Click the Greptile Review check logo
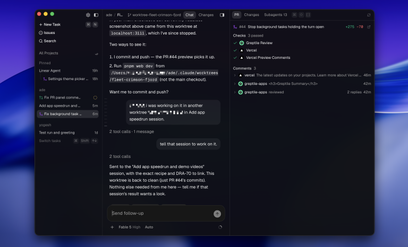Viewport: 408px width, 247px height. [242, 43]
